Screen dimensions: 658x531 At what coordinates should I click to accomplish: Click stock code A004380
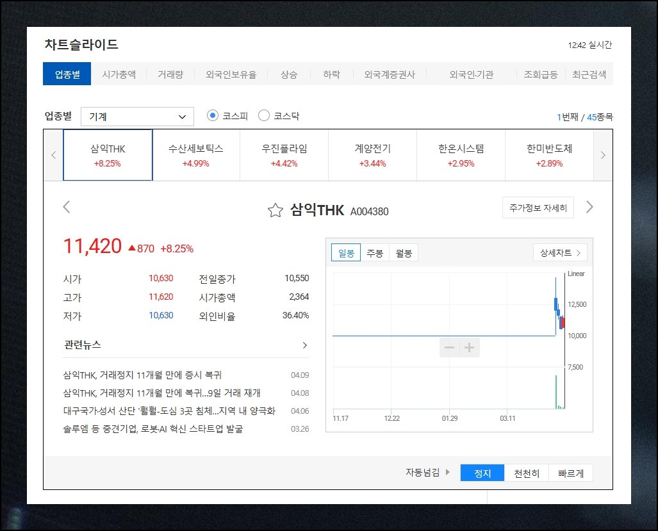tap(369, 211)
